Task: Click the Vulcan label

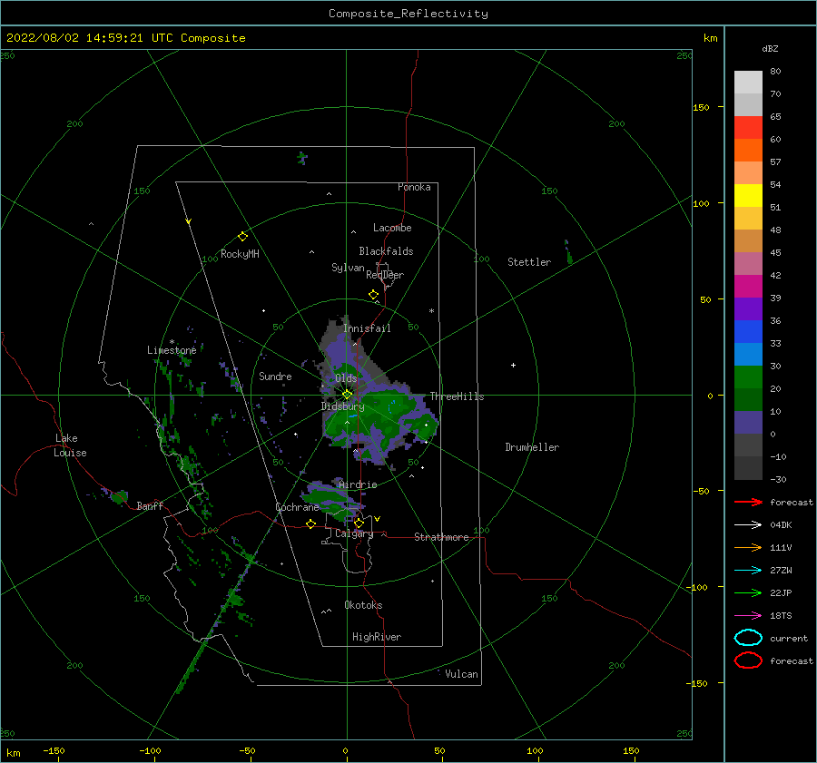Action: 461,674
